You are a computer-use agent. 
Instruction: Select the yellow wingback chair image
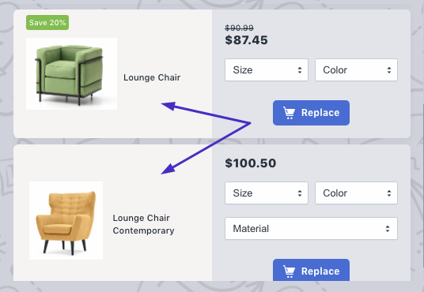coord(66,220)
